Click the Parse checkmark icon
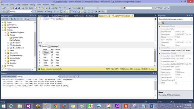Screen dimensions: 194x109 coord(58,12)
